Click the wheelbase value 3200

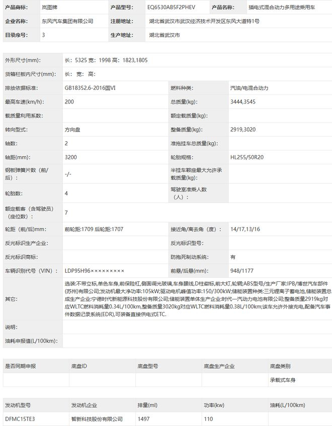[x=71, y=157]
